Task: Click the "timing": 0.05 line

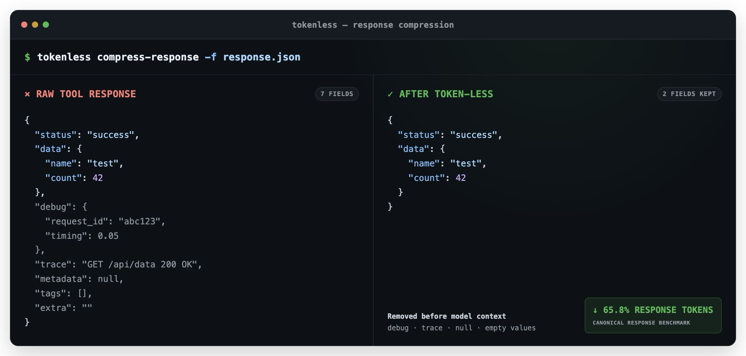Action: click(82, 236)
